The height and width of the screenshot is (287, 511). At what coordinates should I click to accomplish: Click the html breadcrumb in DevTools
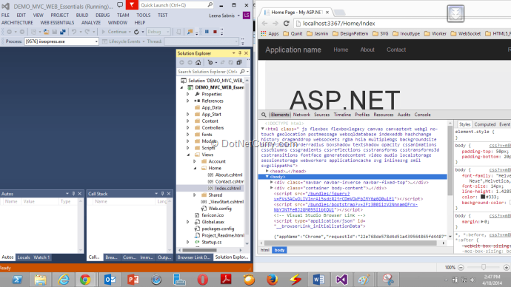click(265, 250)
